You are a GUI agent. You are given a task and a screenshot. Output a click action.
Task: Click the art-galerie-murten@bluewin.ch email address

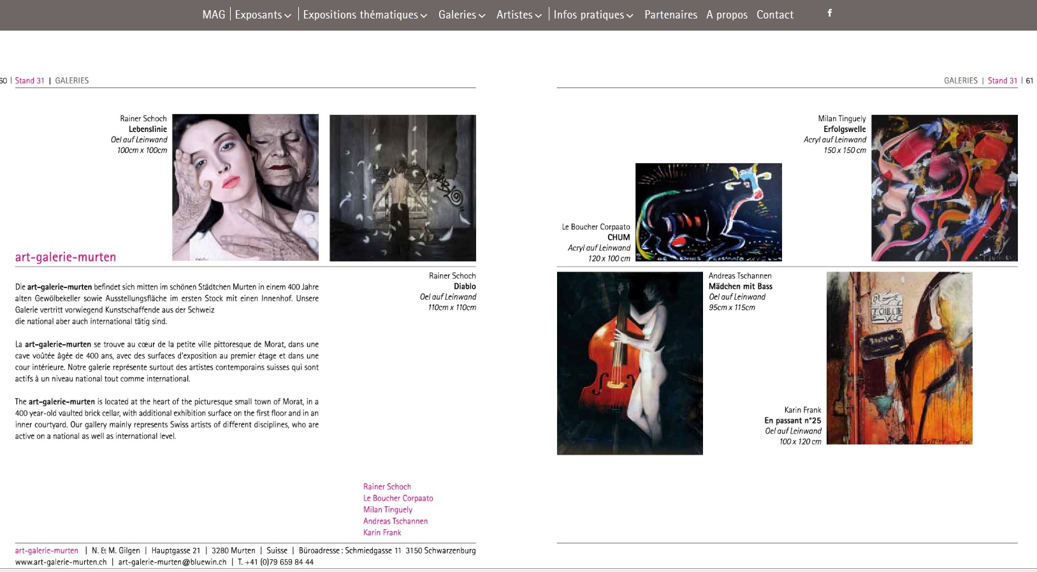(x=172, y=562)
